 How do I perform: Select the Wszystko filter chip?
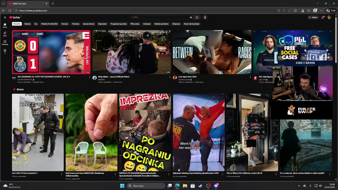tap(17, 24)
